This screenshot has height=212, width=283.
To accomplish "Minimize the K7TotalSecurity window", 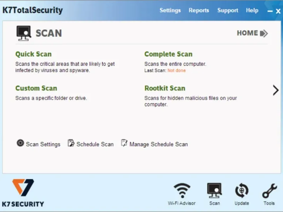I will [270, 11].
